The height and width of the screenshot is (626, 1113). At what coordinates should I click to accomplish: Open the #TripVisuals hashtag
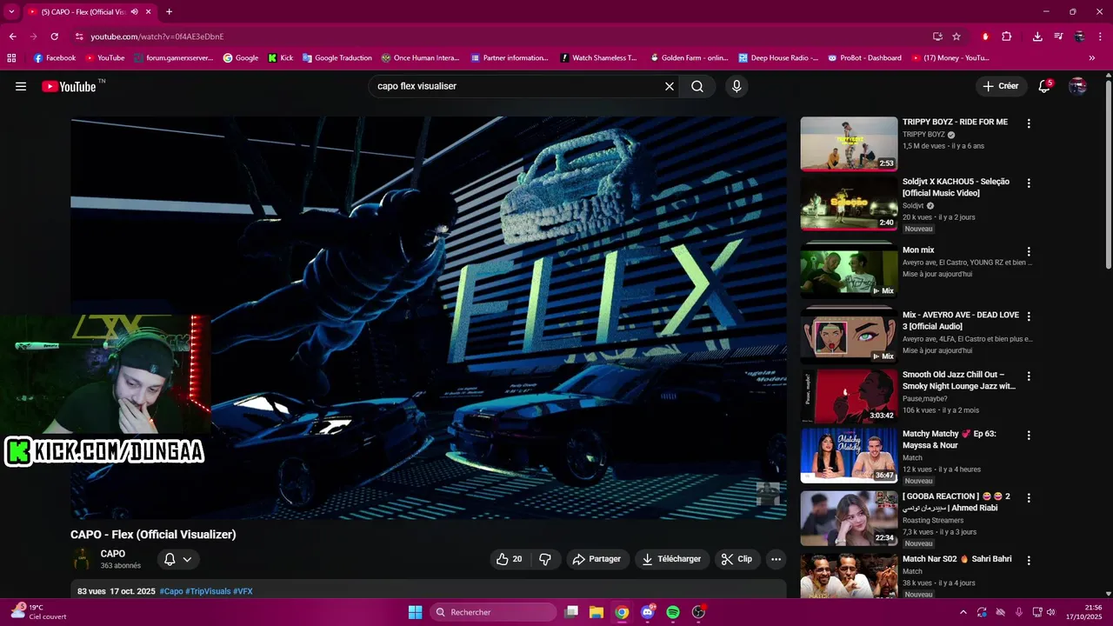click(x=208, y=591)
